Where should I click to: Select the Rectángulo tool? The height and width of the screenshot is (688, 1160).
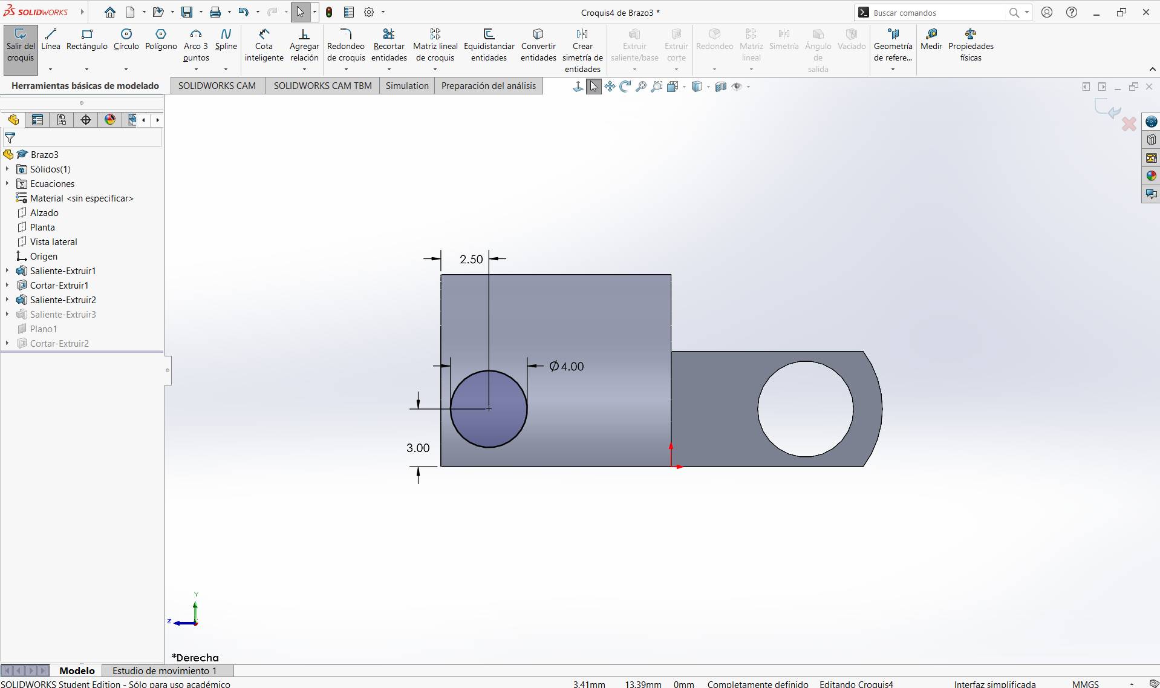click(x=87, y=39)
